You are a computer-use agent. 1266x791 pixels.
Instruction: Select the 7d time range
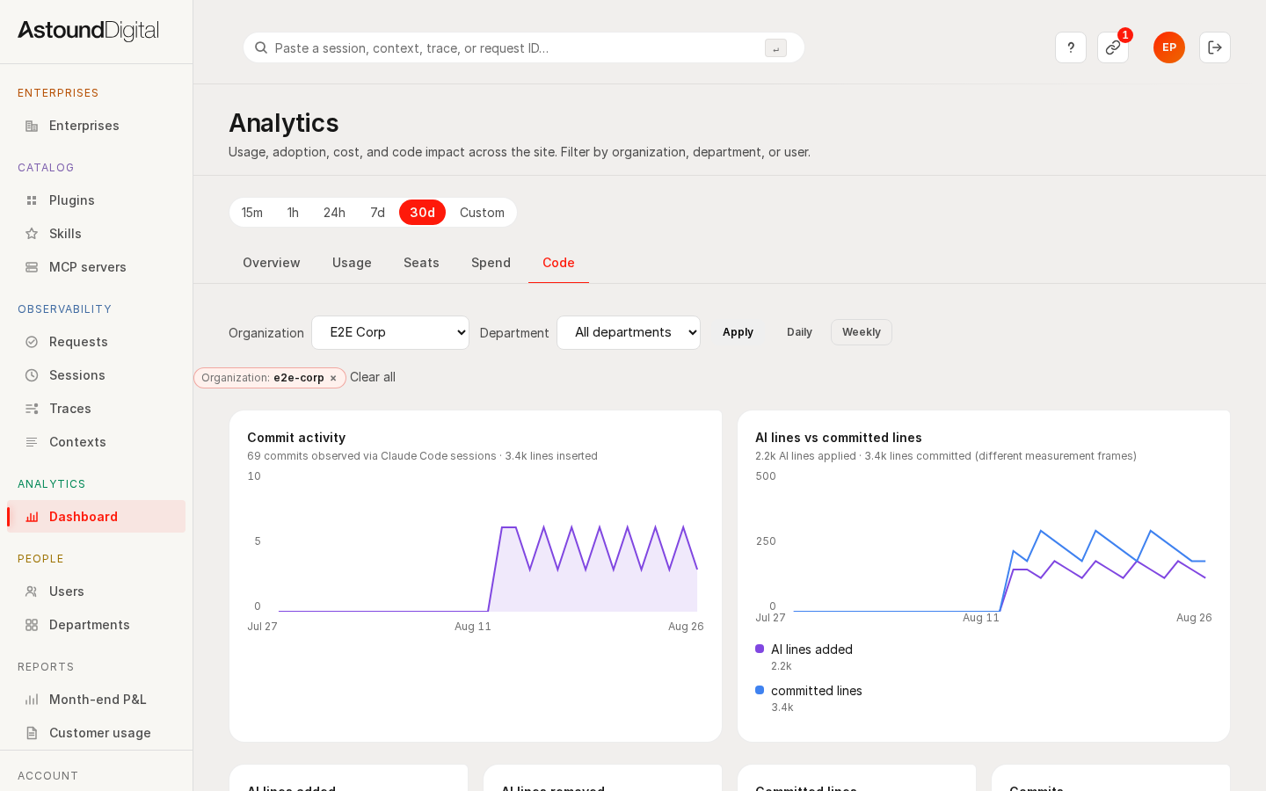tap(377, 213)
